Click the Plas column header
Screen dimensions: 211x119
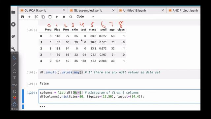pos(57,29)
